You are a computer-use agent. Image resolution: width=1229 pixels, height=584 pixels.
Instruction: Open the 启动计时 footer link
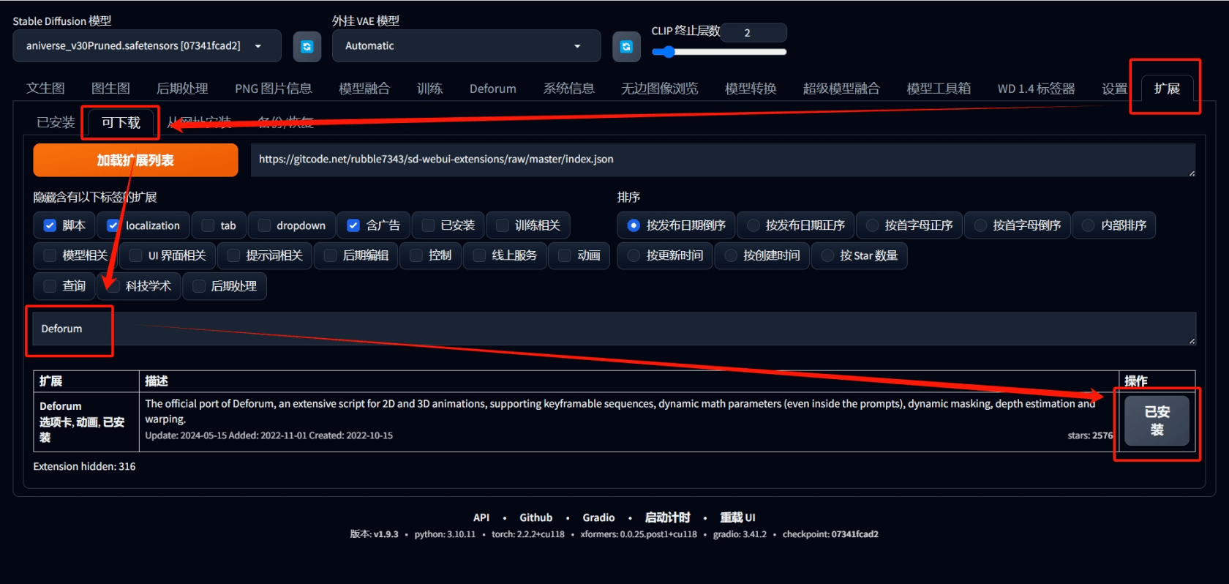pyautogui.click(x=667, y=517)
